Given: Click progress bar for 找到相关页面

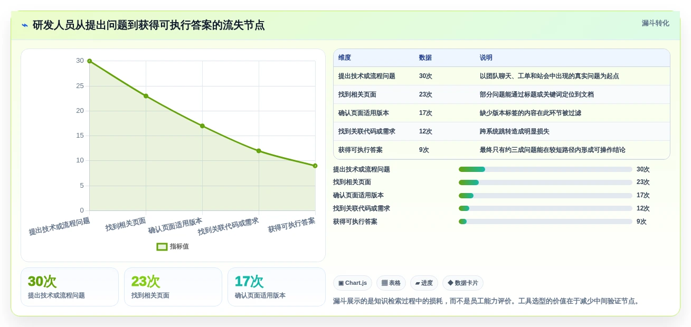Looking at the screenshot, I should coord(545,182).
